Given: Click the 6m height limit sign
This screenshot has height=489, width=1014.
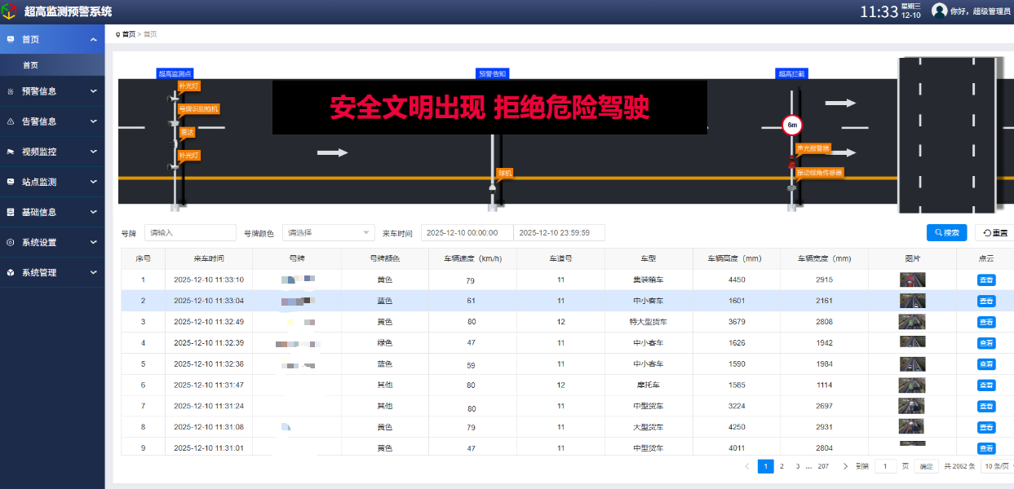Looking at the screenshot, I should coord(792,126).
